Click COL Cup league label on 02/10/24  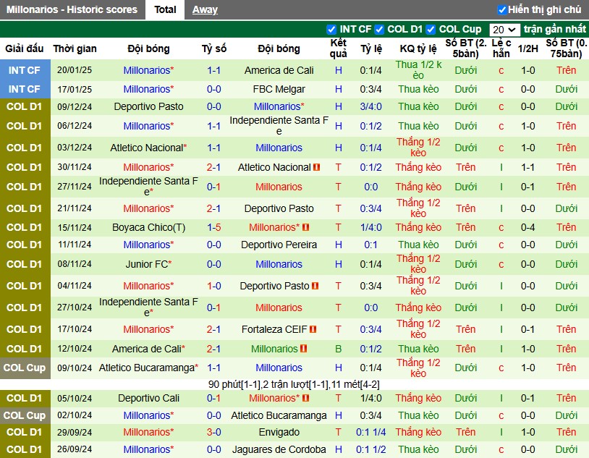pos(25,415)
